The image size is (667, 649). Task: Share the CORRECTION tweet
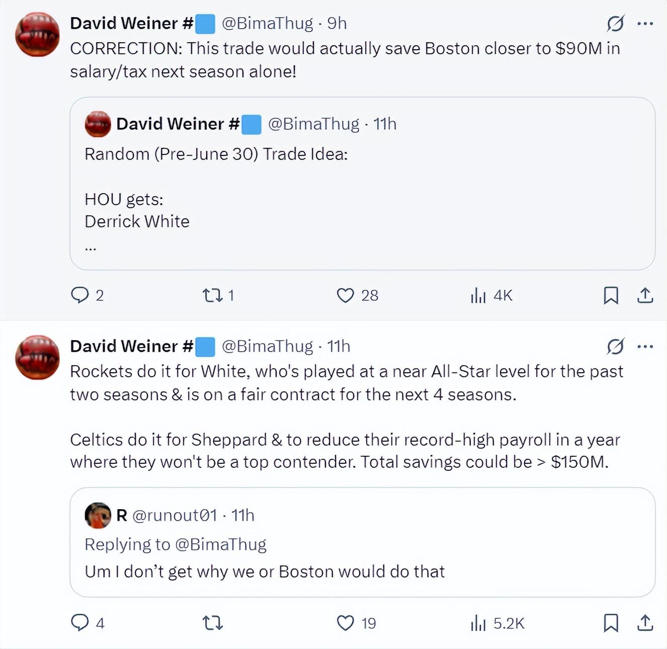tap(645, 295)
